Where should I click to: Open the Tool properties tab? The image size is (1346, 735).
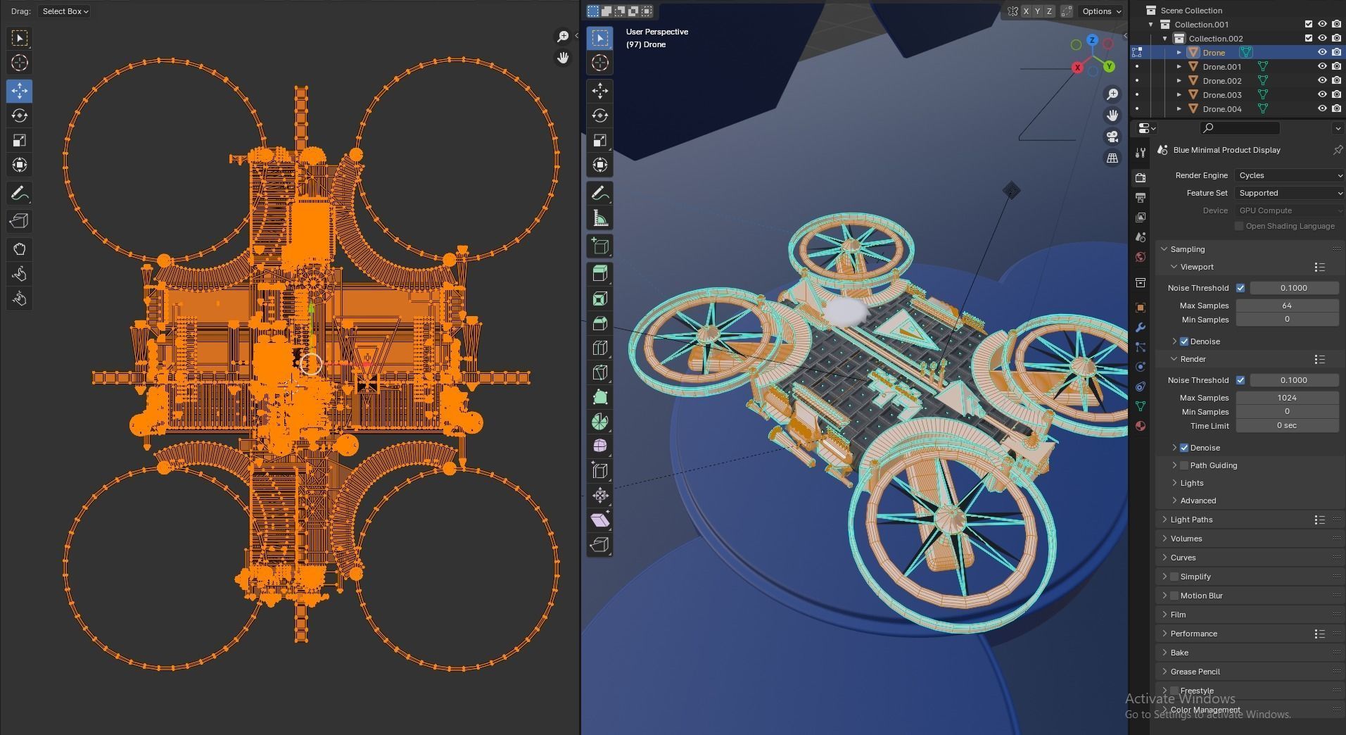click(x=1141, y=153)
